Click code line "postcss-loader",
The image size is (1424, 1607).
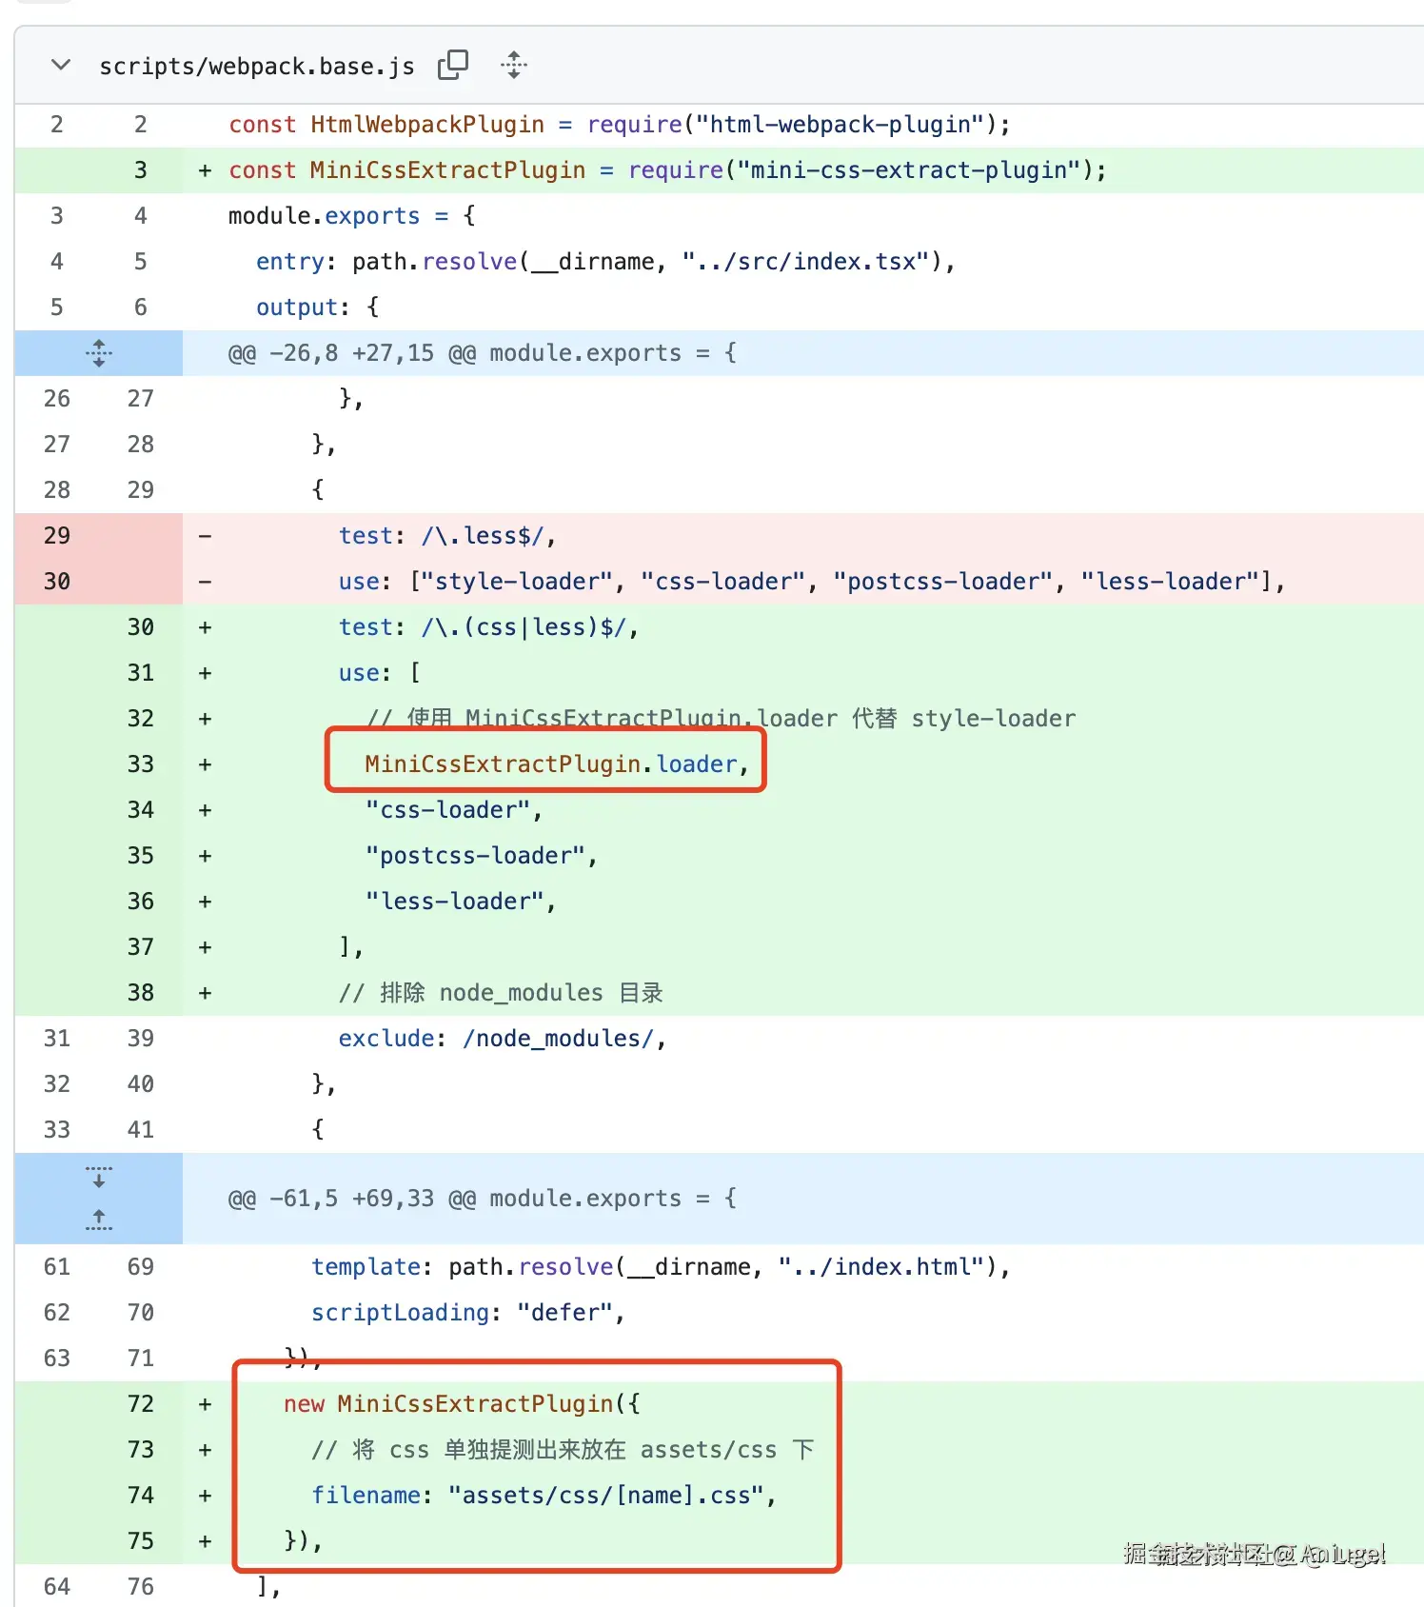pyautogui.click(x=482, y=856)
